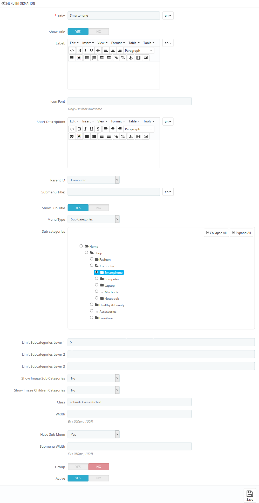Open Format menu in Label editor
This screenshot has height=503, width=259.
coord(118,43)
